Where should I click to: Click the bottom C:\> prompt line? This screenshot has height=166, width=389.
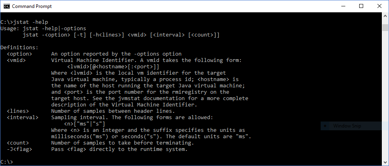[7, 162]
